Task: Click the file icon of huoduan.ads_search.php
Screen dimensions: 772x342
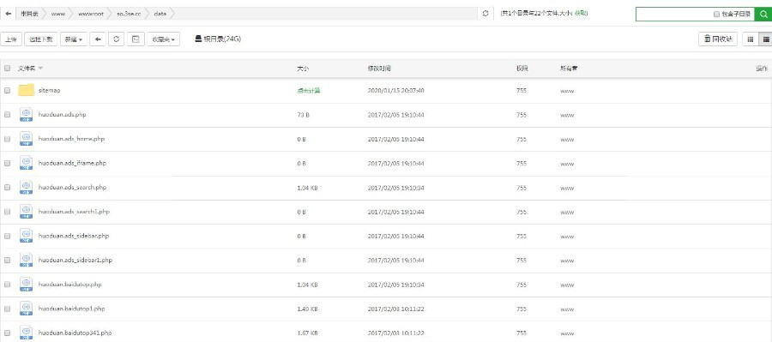Action: coord(26,187)
